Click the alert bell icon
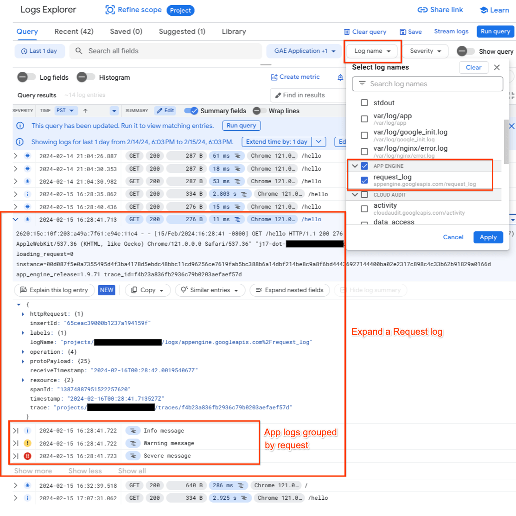 pos(340,77)
